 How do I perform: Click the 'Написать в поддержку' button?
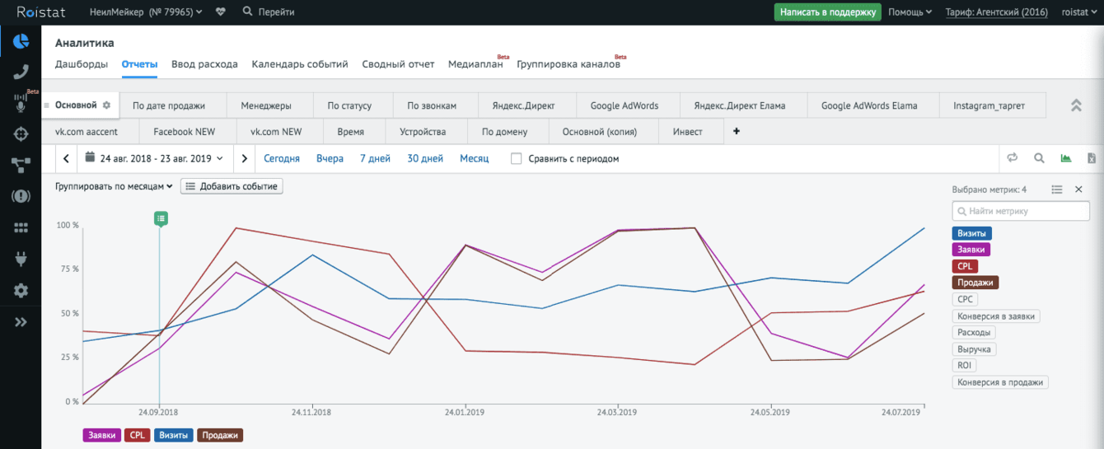click(x=827, y=12)
